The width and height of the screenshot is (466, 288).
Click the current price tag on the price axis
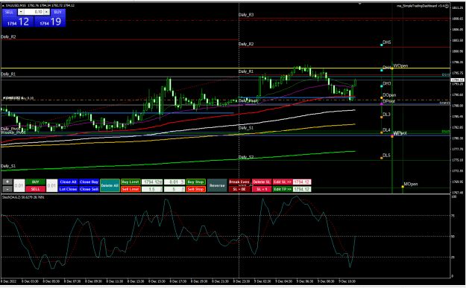[x=457, y=80]
